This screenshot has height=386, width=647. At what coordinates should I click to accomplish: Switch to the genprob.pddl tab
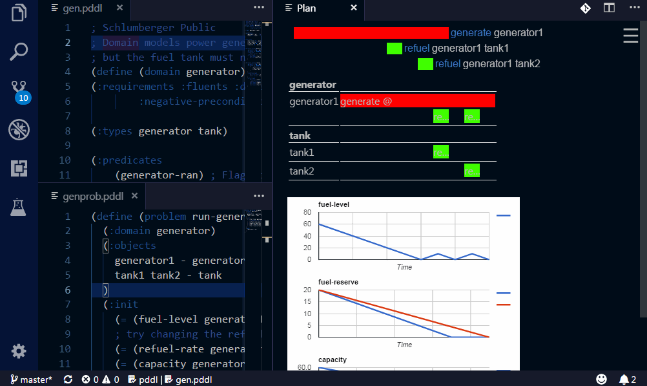(x=93, y=197)
